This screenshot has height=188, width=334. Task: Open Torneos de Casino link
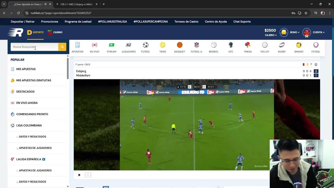click(x=186, y=22)
